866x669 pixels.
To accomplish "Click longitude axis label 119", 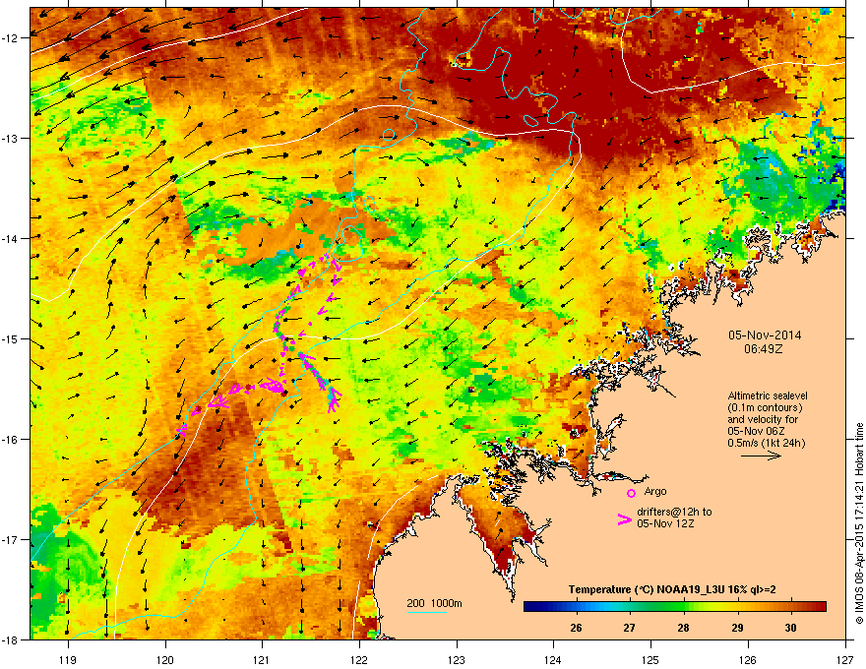I will point(68,659).
